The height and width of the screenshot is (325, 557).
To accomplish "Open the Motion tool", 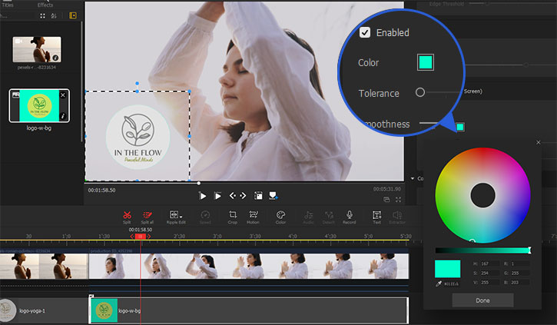I will 253,215.
